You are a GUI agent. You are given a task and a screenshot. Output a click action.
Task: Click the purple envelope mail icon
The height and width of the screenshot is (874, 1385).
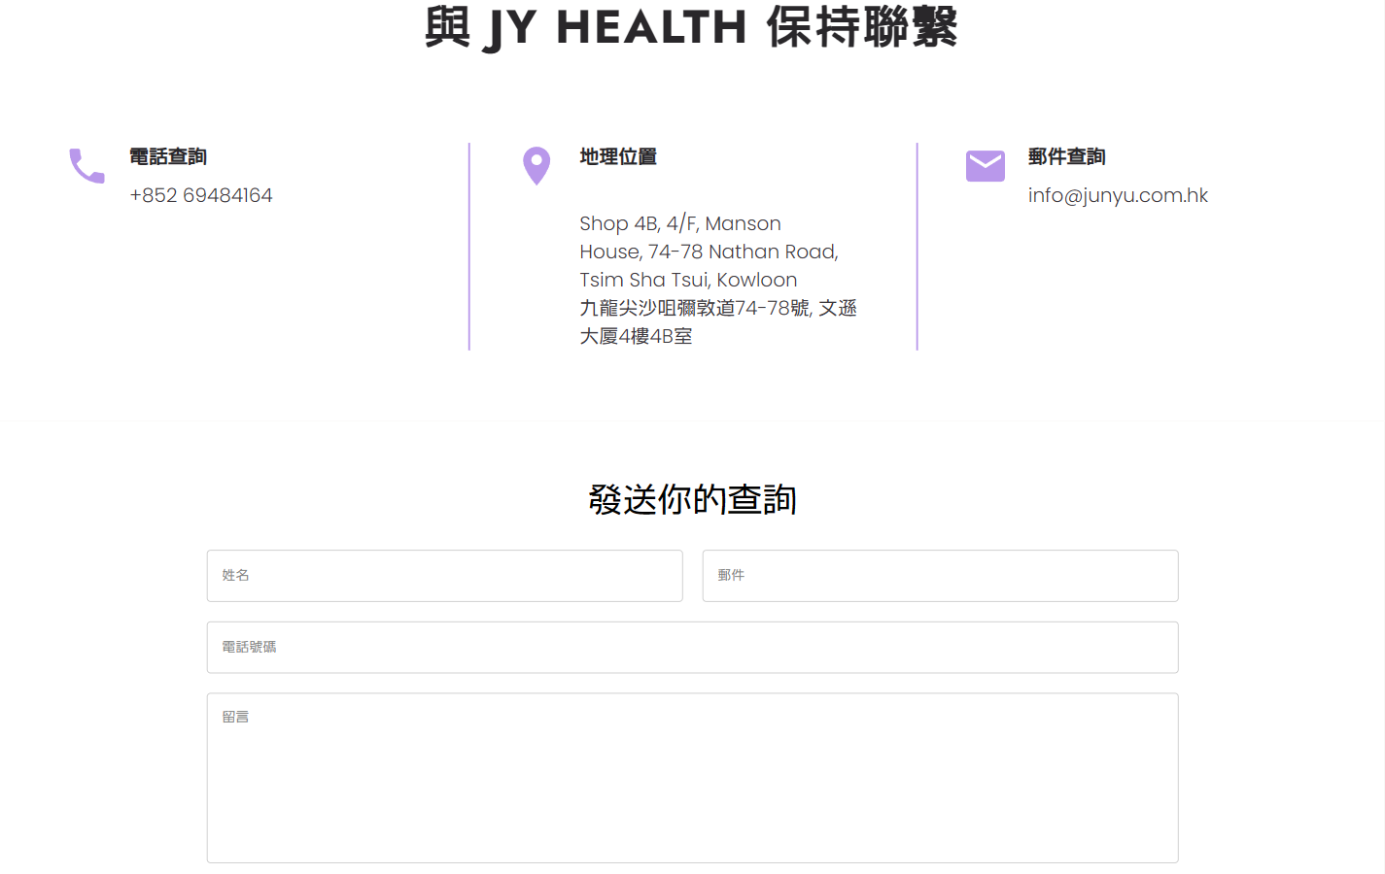tap(986, 166)
